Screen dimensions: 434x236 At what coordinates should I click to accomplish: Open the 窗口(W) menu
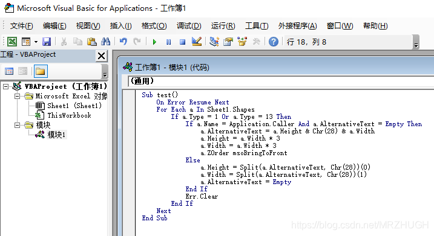[340, 26]
